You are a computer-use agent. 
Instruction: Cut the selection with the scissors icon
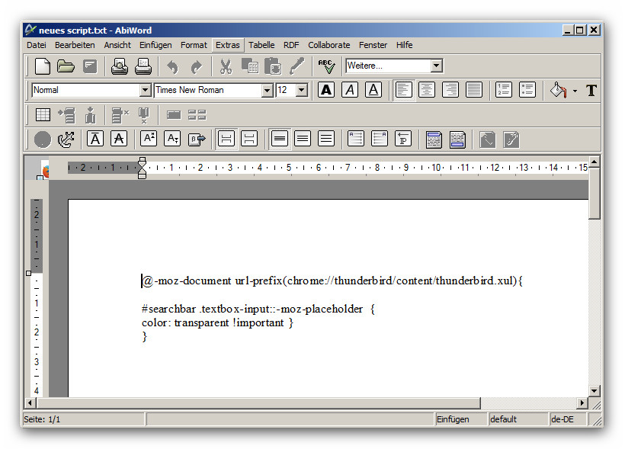click(x=226, y=66)
